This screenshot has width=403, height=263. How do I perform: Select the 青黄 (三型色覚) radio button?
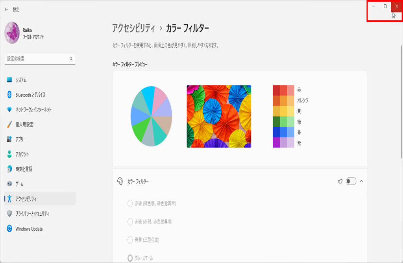(x=130, y=240)
